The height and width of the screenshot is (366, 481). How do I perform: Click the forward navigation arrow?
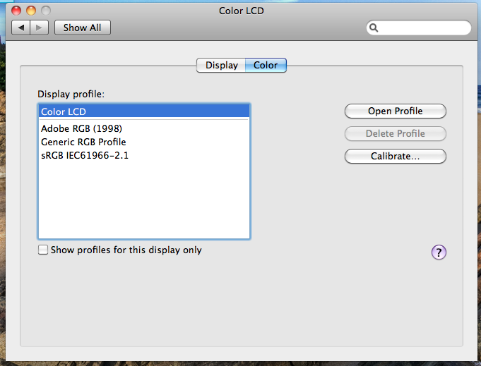click(x=39, y=28)
